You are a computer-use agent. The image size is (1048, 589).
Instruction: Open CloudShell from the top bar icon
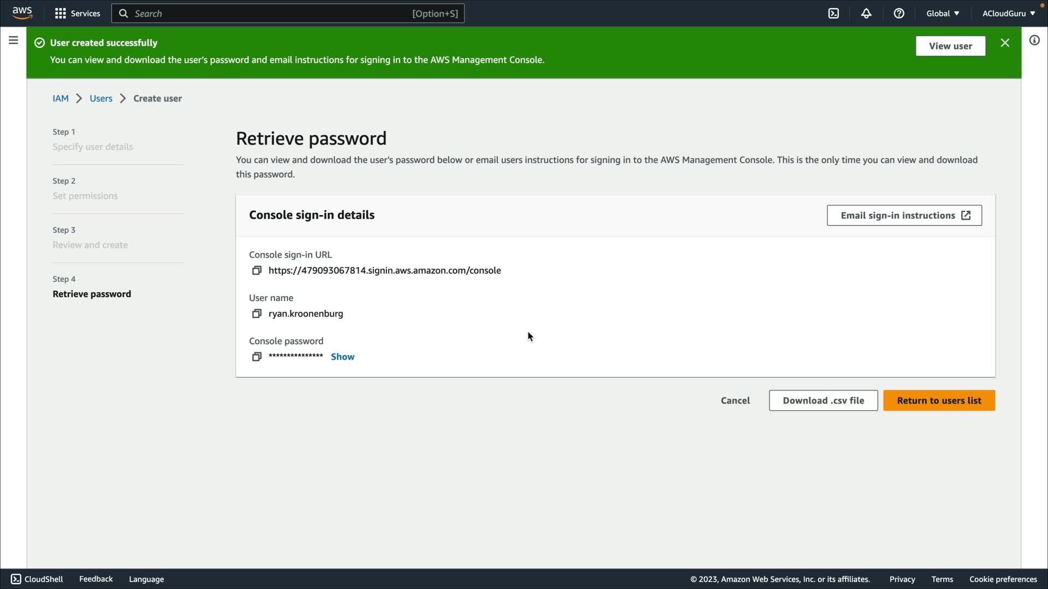click(x=833, y=14)
